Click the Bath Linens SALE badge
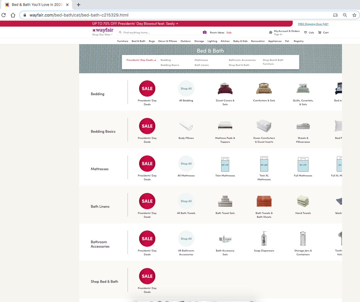The height and width of the screenshot is (302, 360). pyautogui.click(x=147, y=201)
